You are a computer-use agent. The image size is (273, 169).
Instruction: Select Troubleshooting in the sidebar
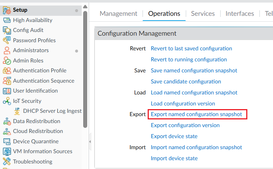pyautogui.click(x=33, y=162)
